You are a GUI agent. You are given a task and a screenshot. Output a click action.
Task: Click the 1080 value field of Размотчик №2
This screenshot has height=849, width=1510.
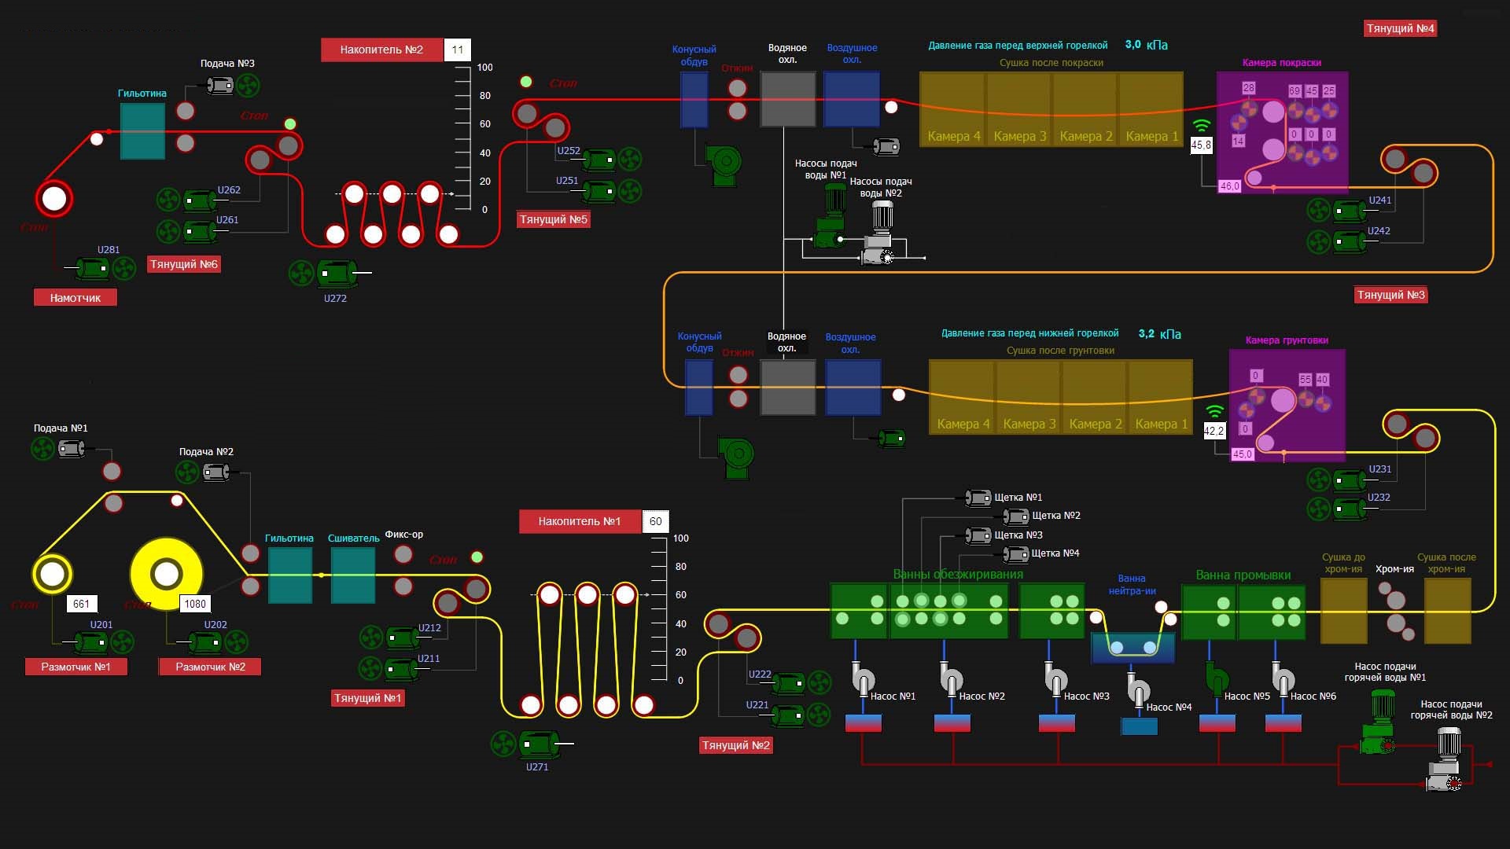(x=195, y=604)
